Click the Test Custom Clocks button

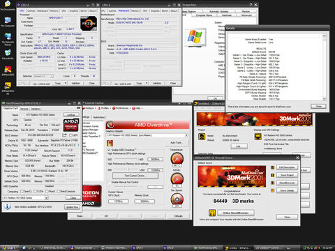pyautogui.click(x=135, y=176)
